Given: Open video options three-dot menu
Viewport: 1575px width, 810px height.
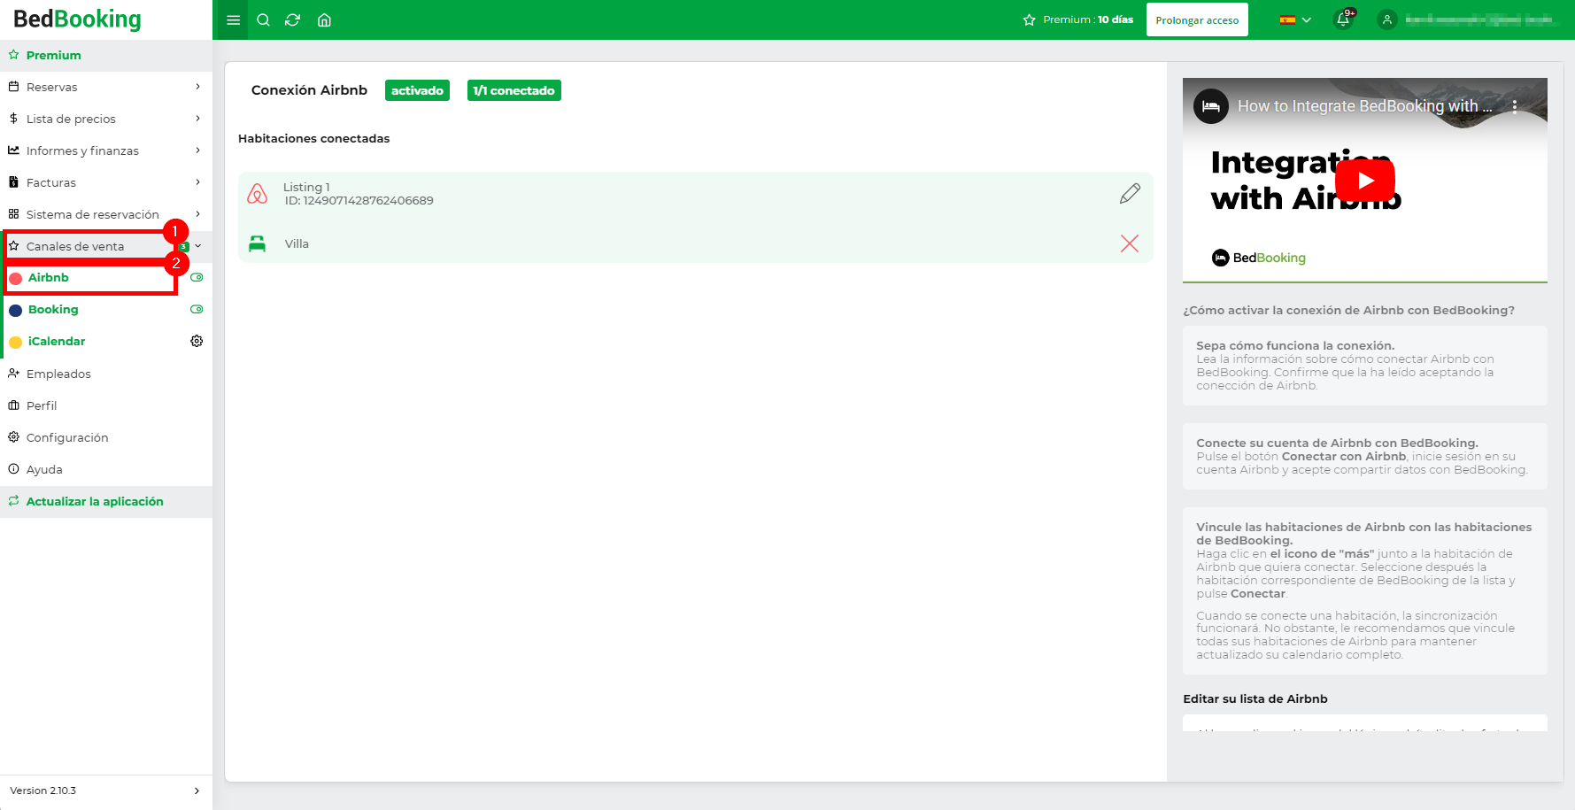Looking at the screenshot, I should 1515,106.
